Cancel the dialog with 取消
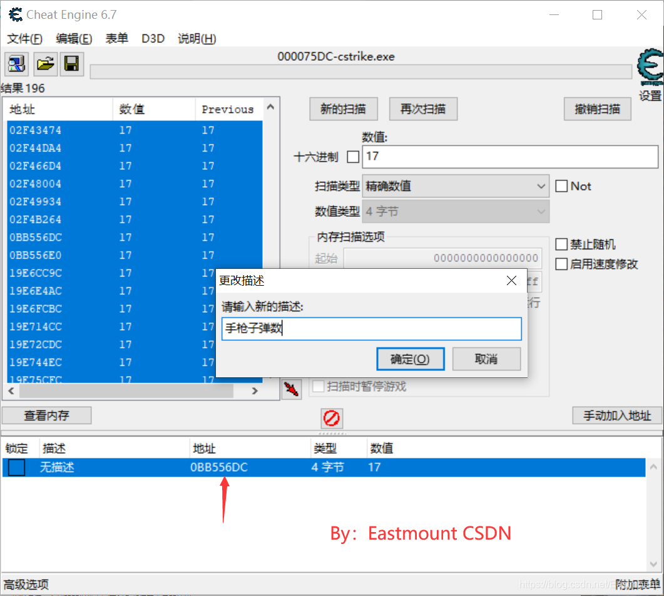The height and width of the screenshot is (596, 664). click(486, 359)
